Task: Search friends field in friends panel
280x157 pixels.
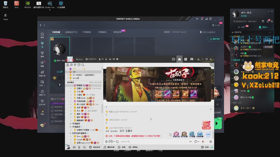Action: pos(246,21)
